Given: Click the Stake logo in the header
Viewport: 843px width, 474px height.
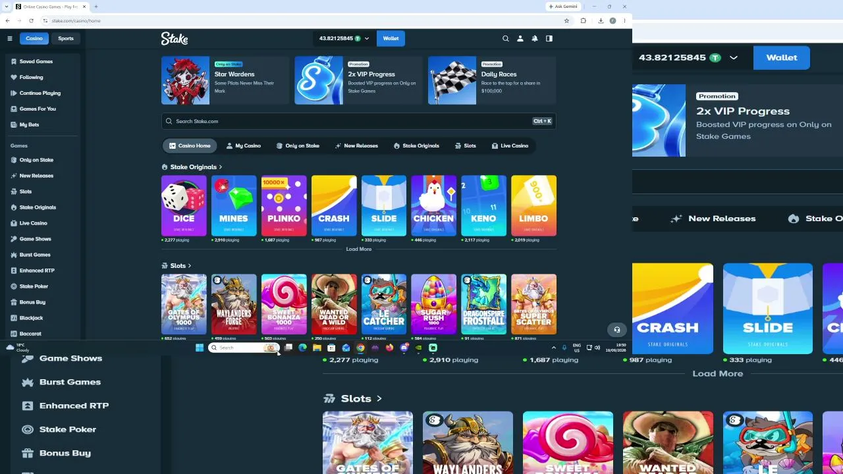Looking at the screenshot, I should coord(175,38).
